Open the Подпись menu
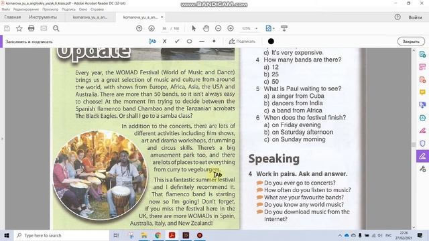Viewport: 429px width, 241px height. [68, 9]
